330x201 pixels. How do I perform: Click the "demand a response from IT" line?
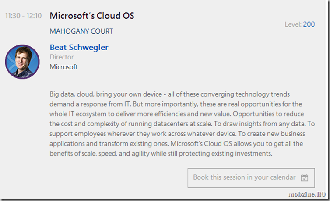tap(90, 104)
